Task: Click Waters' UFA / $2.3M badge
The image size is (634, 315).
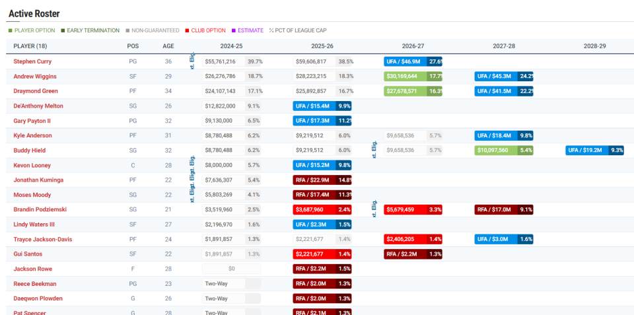Action: (322, 225)
